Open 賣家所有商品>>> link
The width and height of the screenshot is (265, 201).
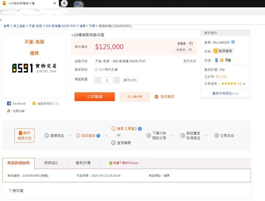point(226,93)
